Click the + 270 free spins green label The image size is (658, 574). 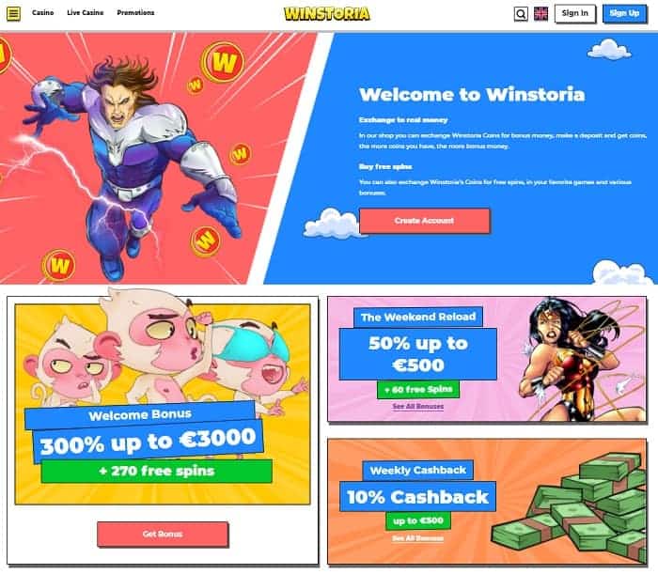pos(157,471)
